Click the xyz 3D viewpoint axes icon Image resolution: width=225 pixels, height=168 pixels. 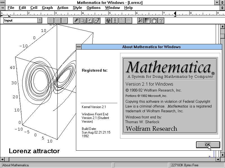tap(140, 20)
